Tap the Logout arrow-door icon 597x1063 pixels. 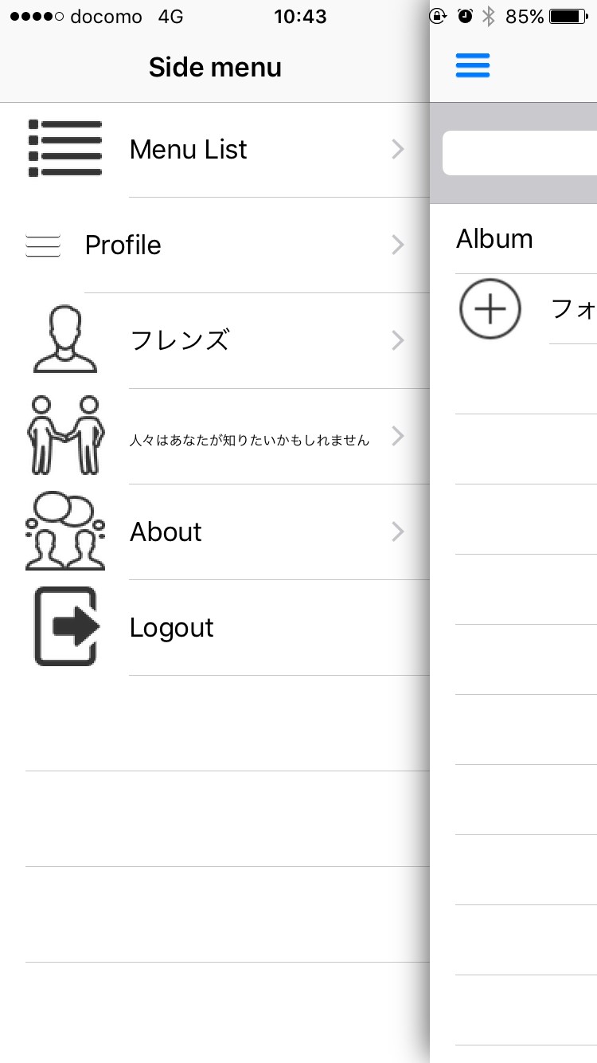click(66, 627)
